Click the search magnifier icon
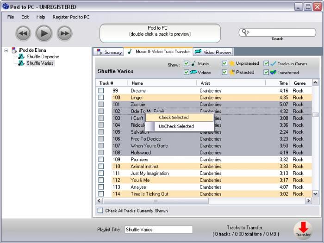The width and height of the screenshot is (324, 243). (x=245, y=32)
